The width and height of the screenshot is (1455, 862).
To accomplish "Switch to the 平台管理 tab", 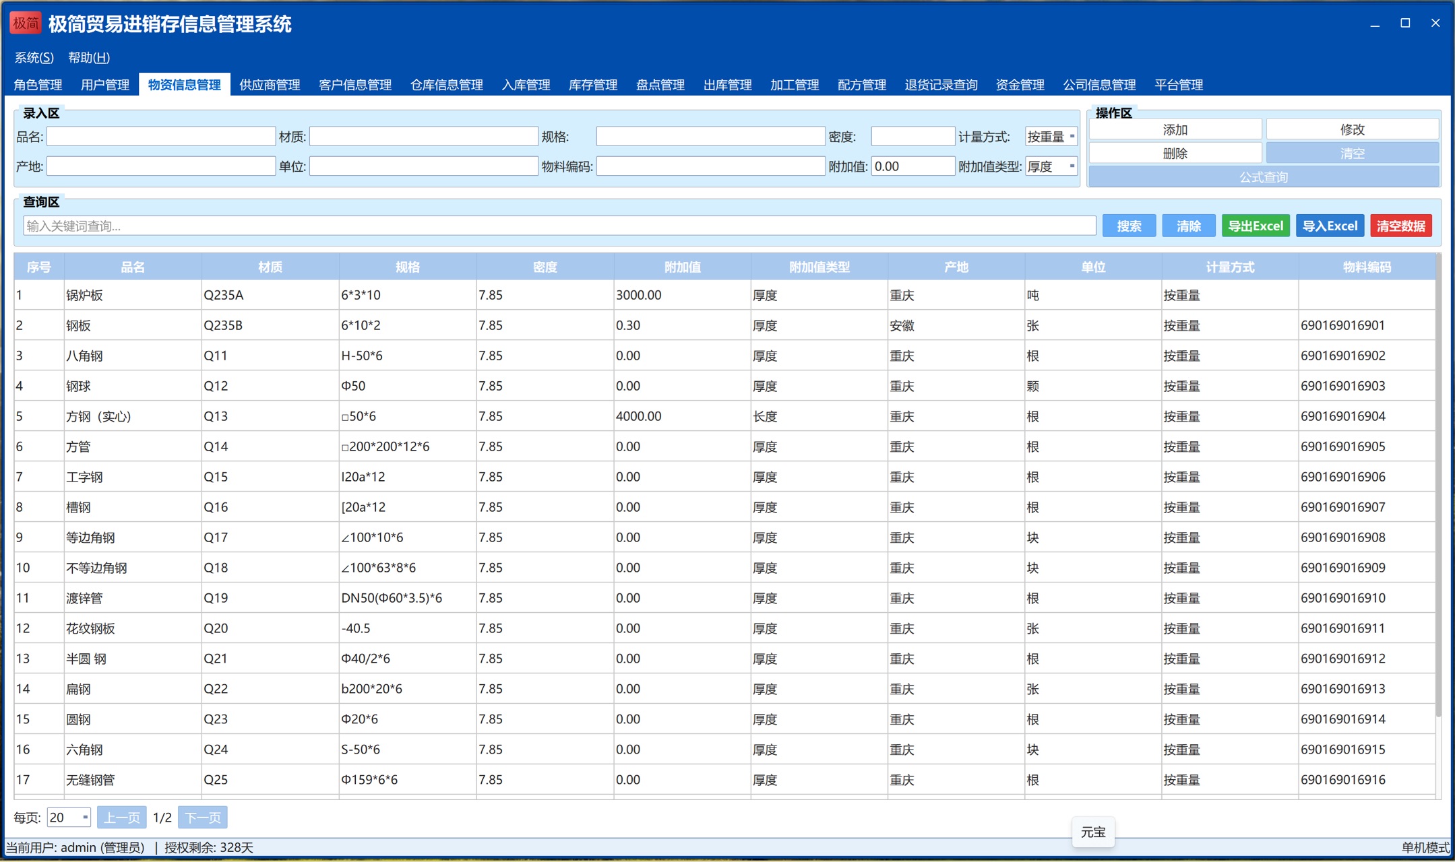I will [x=1179, y=85].
